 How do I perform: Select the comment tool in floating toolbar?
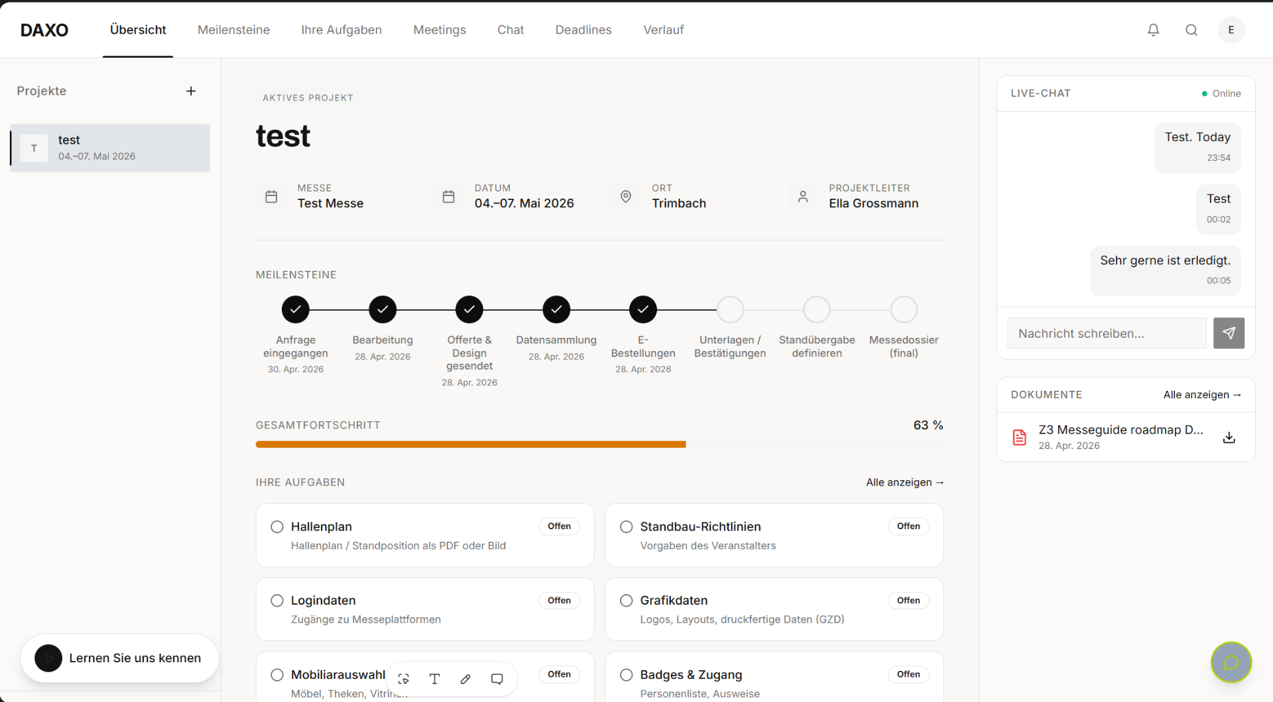click(497, 679)
